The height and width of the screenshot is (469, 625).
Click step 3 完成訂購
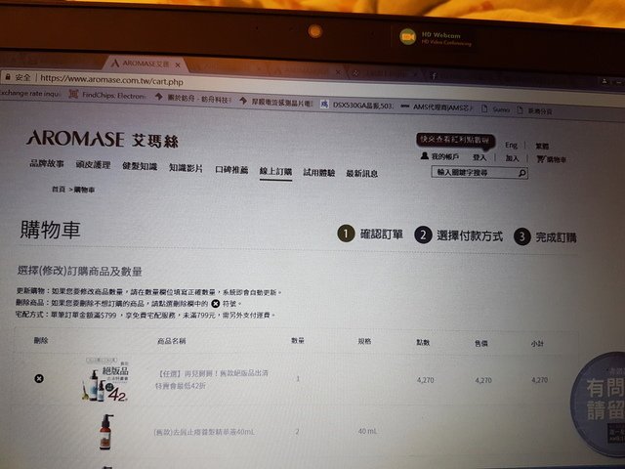tap(545, 236)
